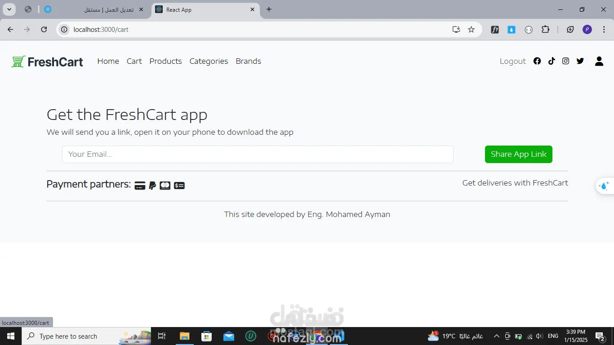The height and width of the screenshot is (345, 614).
Task: Open the weather widget showing 19°C
Action: (x=455, y=336)
